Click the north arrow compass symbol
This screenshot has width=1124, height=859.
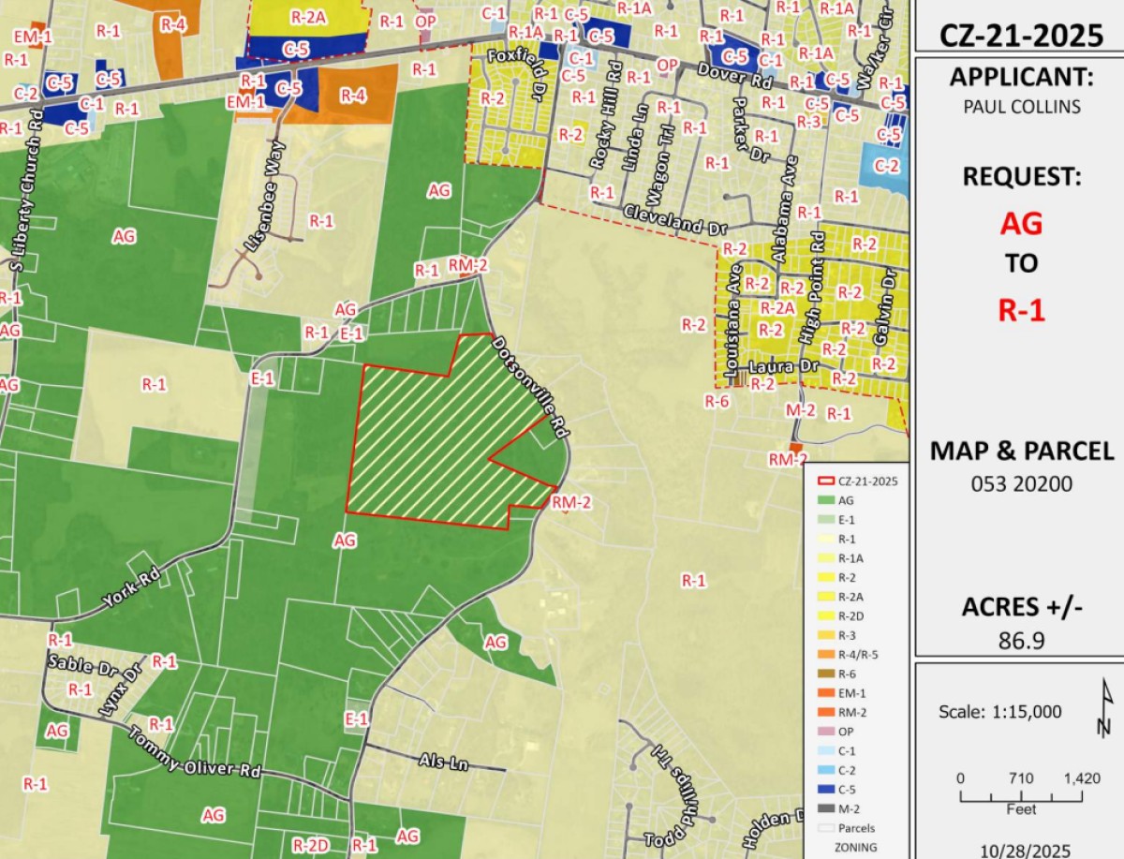pyautogui.click(x=1106, y=710)
